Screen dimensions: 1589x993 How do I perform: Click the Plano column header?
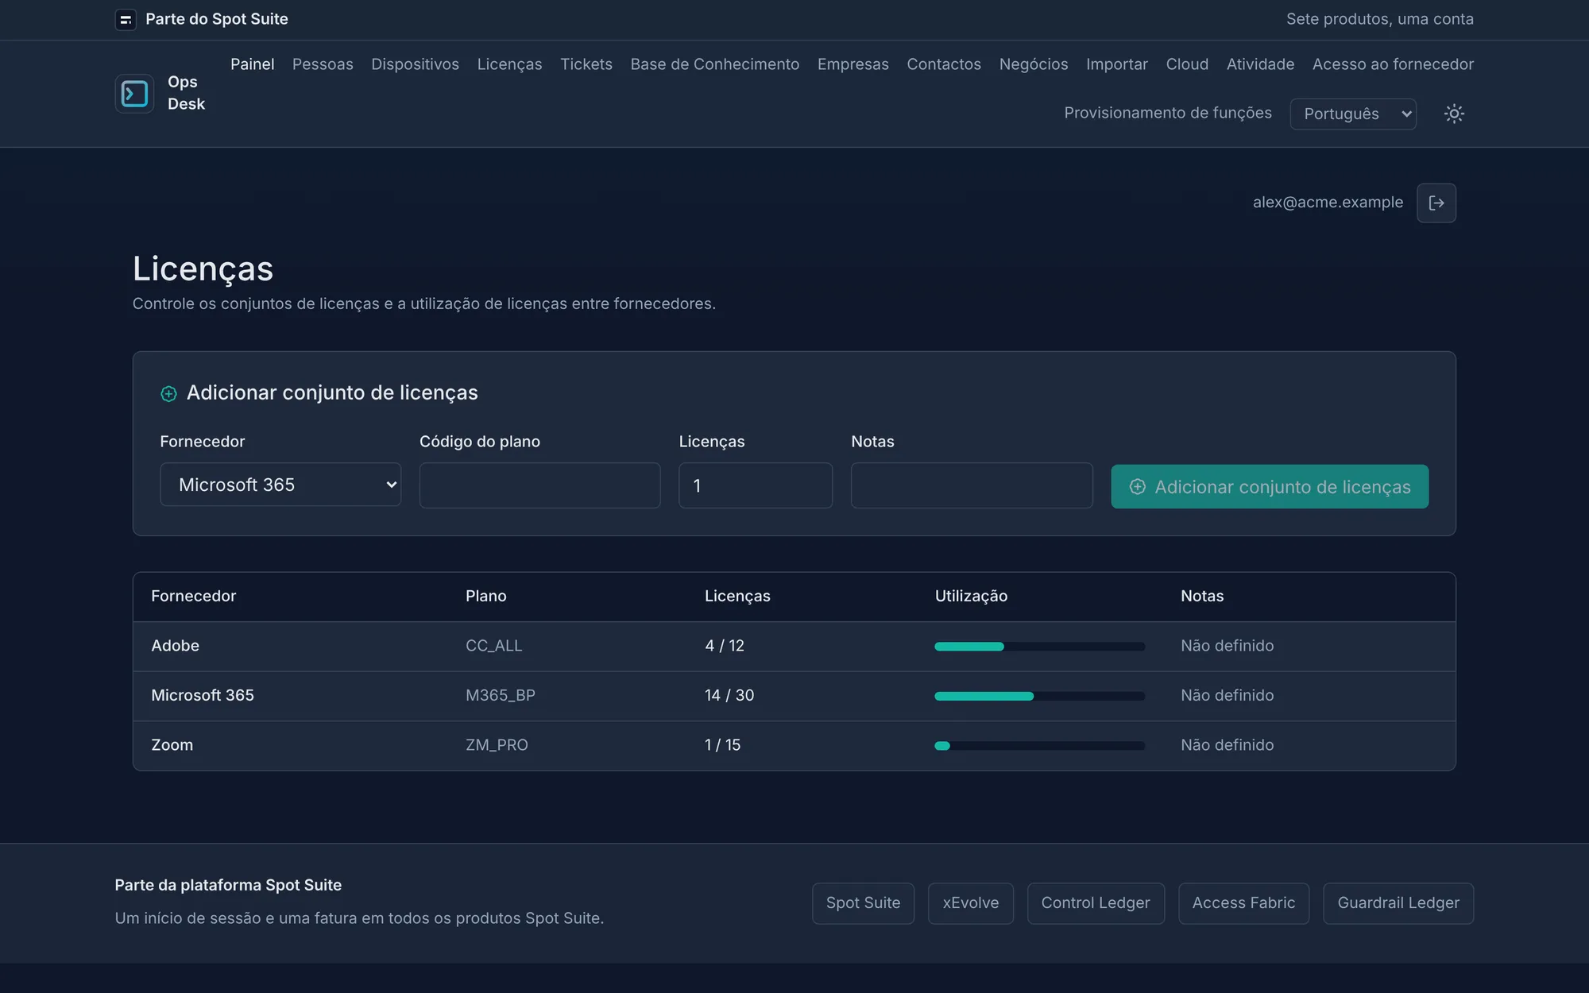[x=486, y=596]
